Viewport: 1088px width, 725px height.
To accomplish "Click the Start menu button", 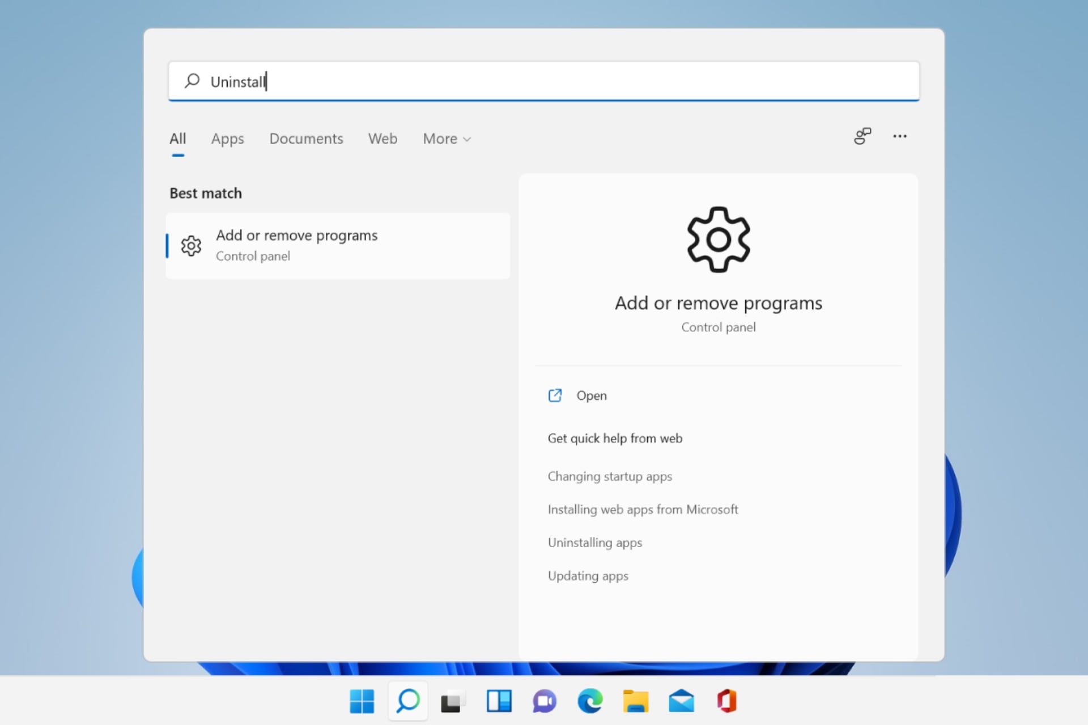I will tap(362, 701).
